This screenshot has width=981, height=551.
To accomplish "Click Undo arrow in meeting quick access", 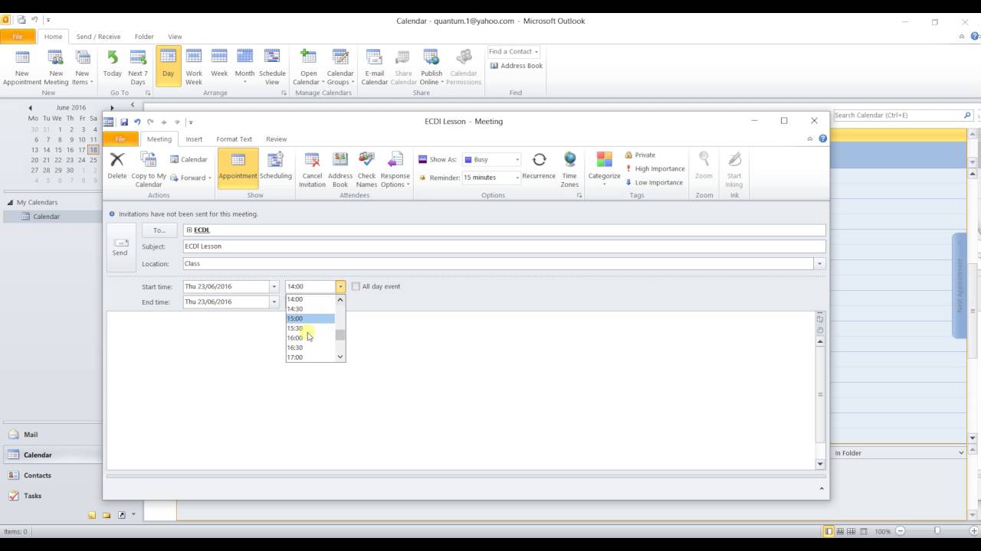I will click(137, 122).
